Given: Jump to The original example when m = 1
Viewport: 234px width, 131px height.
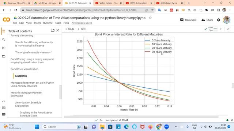Looking at the screenshot, I should (x=34, y=52).
